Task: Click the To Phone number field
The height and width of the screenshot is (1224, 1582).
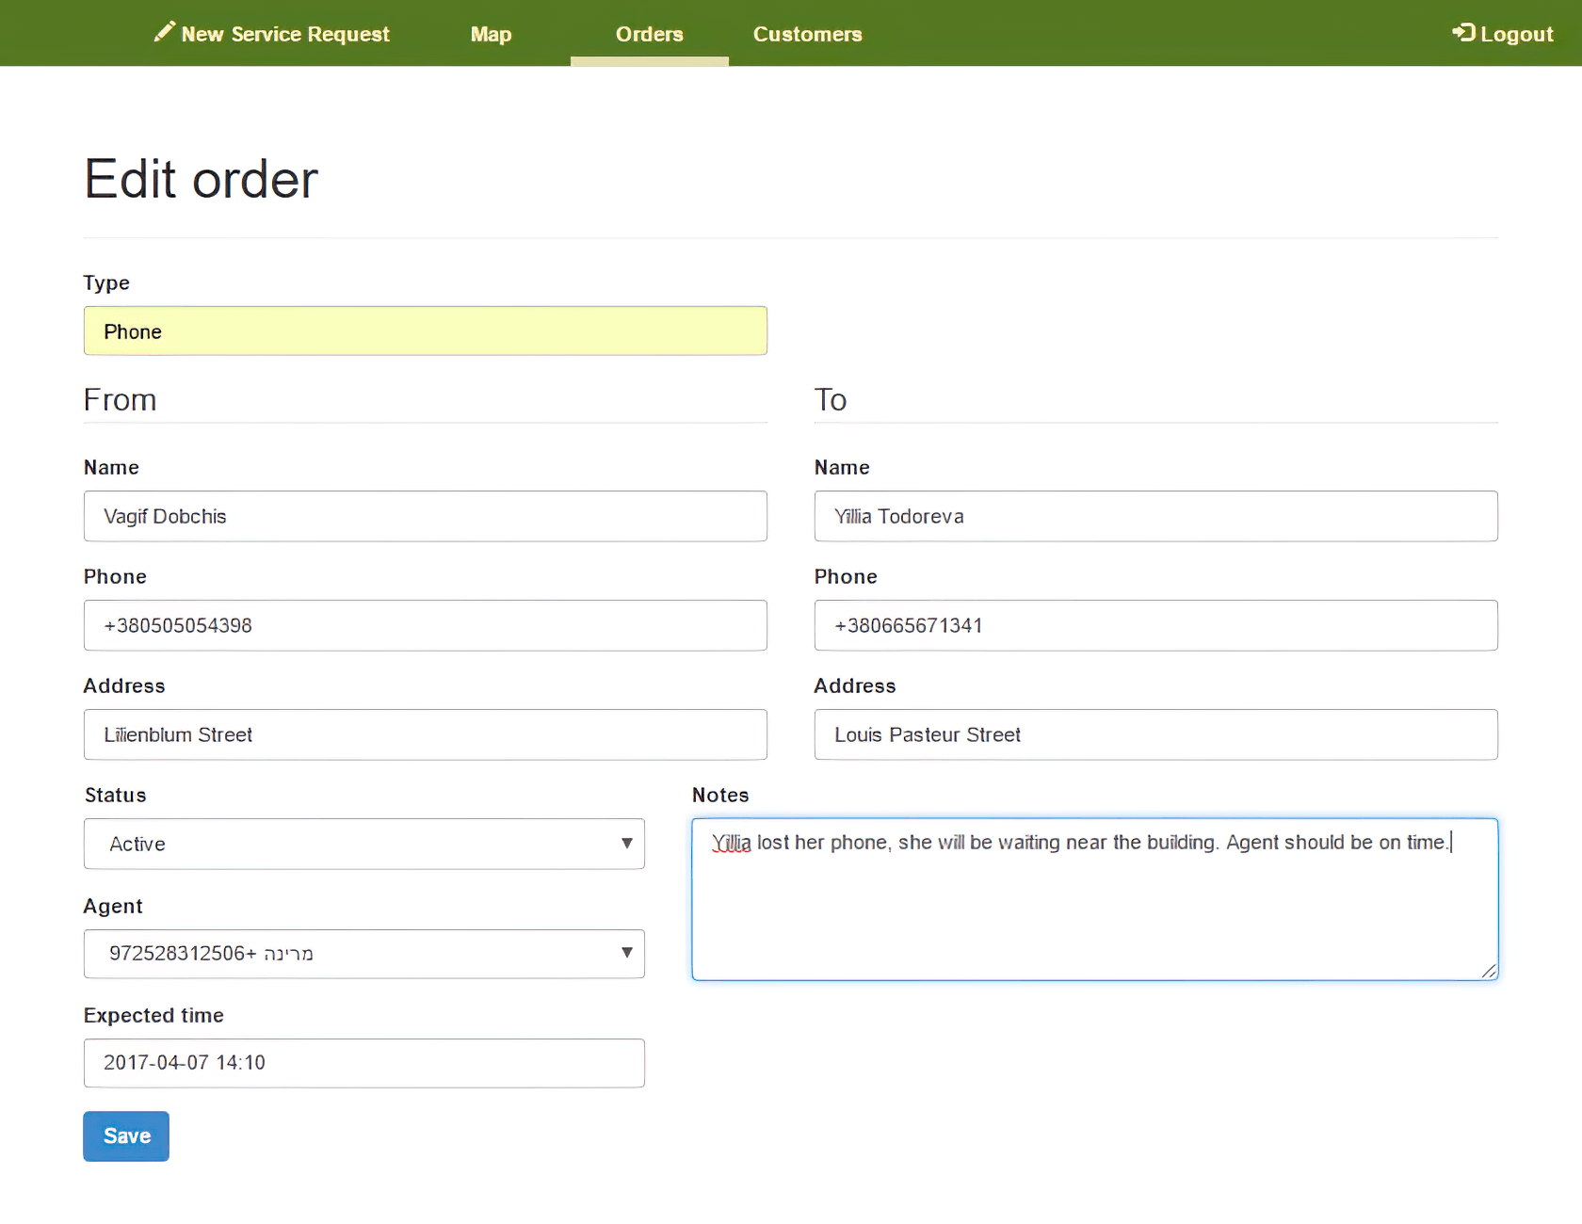Action: [x=1155, y=625]
